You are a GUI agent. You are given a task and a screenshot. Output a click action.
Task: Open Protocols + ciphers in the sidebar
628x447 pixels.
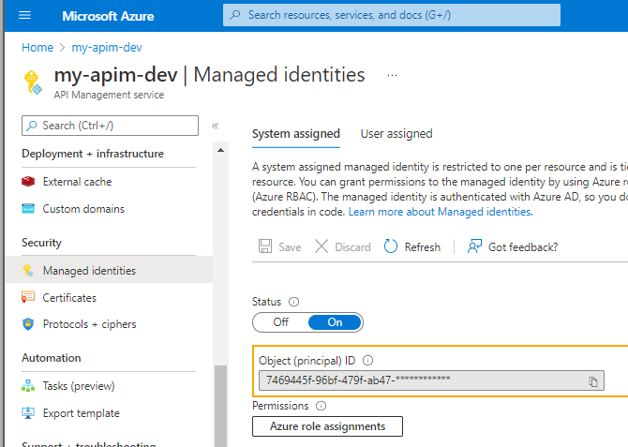pyautogui.click(x=109, y=324)
